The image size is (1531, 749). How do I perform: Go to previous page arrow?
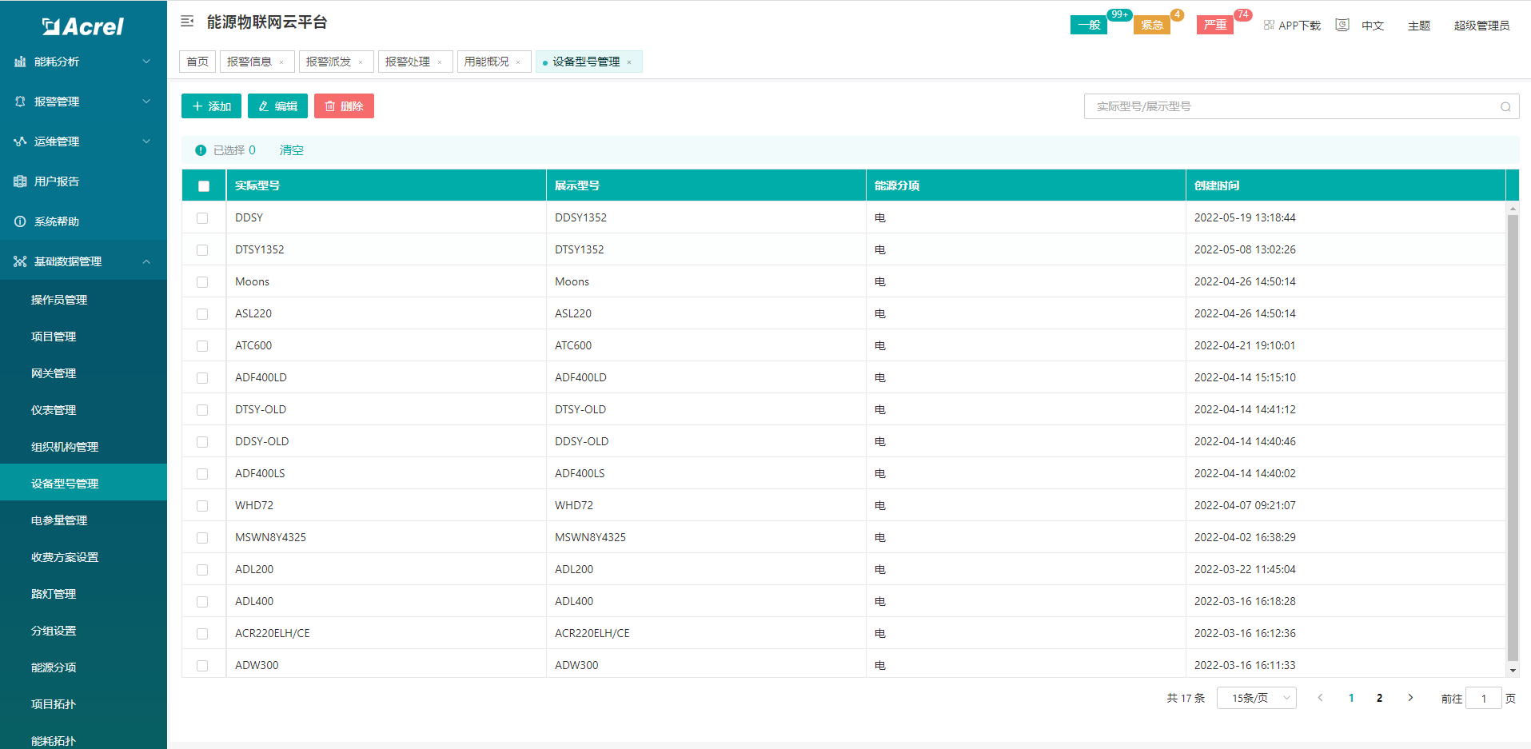(1320, 698)
